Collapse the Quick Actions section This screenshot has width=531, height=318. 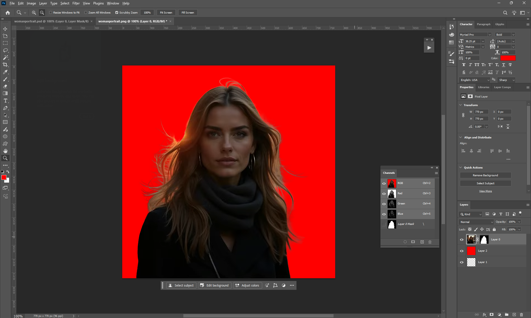tap(461, 167)
